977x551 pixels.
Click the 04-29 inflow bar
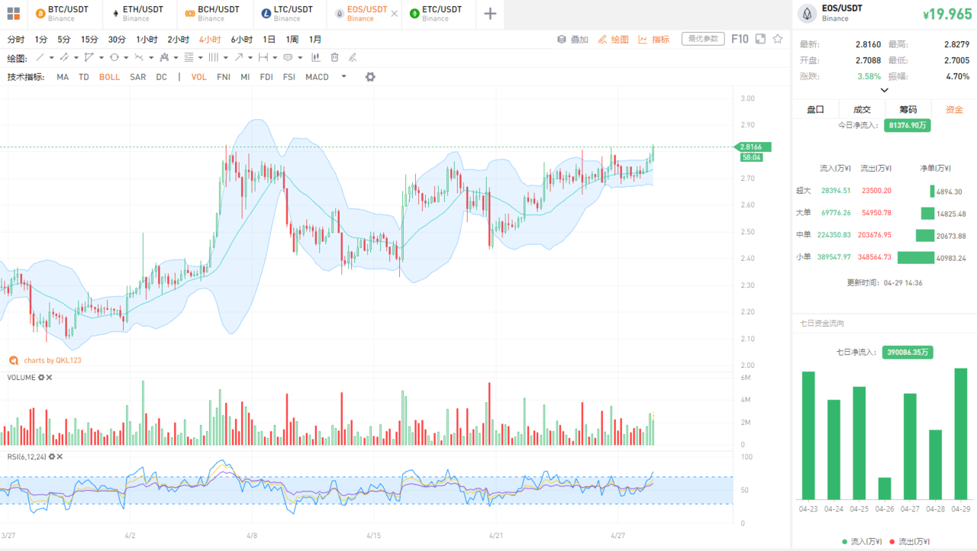[x=961, y=433]
